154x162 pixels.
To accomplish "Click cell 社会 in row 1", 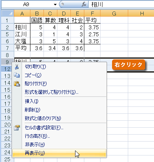I will [x=77, y=20].
